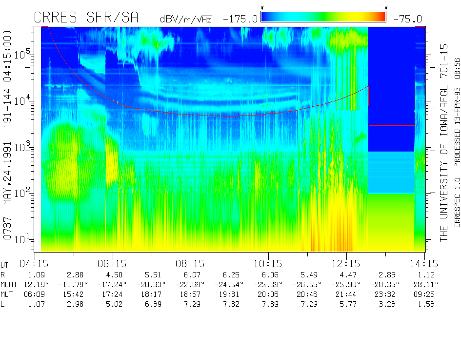Viewport: 461px width, 351px height.
Task: Select the -175.0 colorbar minimum value
Action: tap(240, 19)
